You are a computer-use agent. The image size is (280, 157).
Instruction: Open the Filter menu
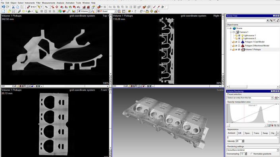[38, 3]
